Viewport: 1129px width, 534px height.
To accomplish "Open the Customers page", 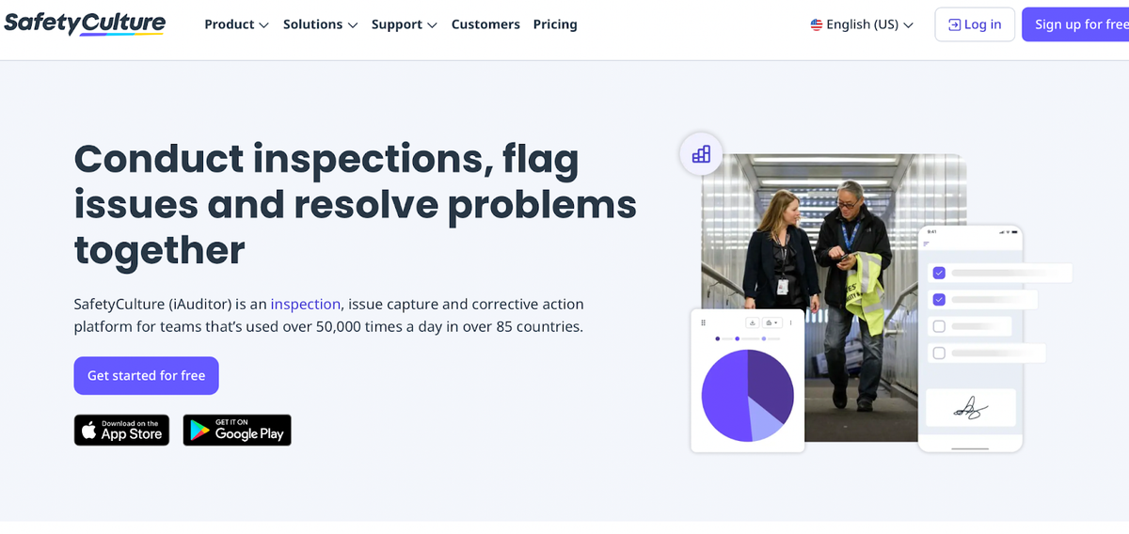I will click(x=485, y=24).
